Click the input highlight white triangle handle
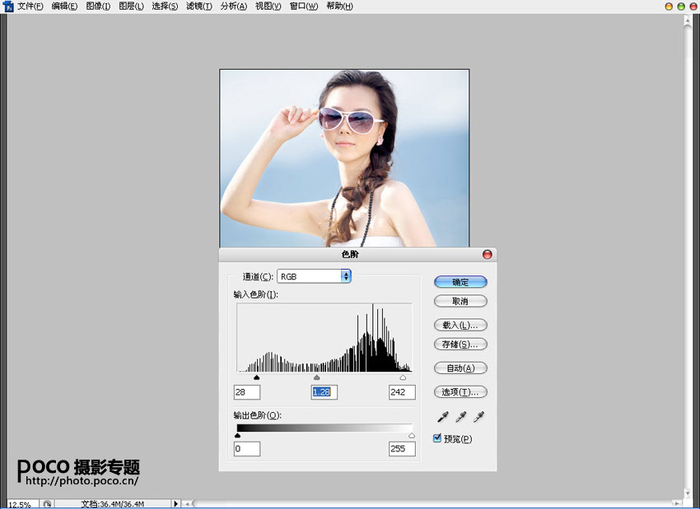This screenshot has width=700, height=509. coord(403,377)
